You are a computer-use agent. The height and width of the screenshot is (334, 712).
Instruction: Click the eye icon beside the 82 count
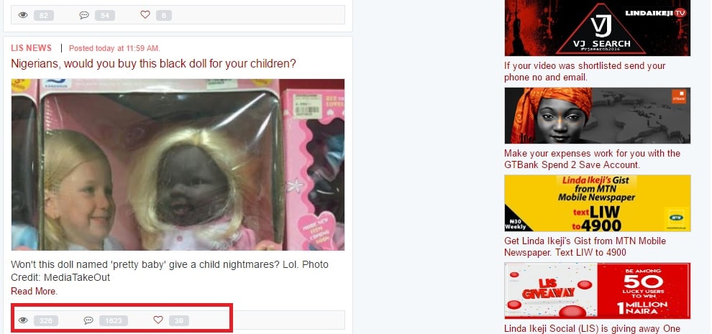pos(23,15)
